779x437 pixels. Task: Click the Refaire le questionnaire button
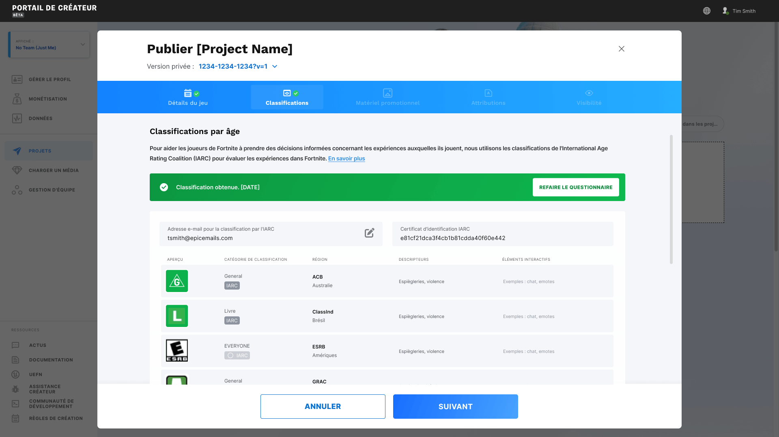pos(576,187)
